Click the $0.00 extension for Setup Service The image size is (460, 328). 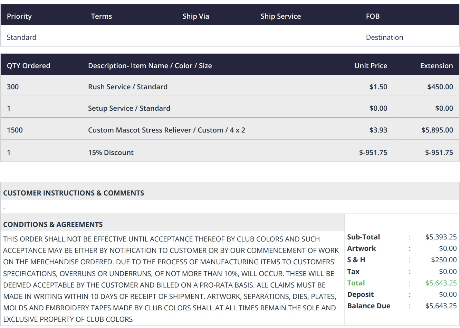[x=444, y=108]
